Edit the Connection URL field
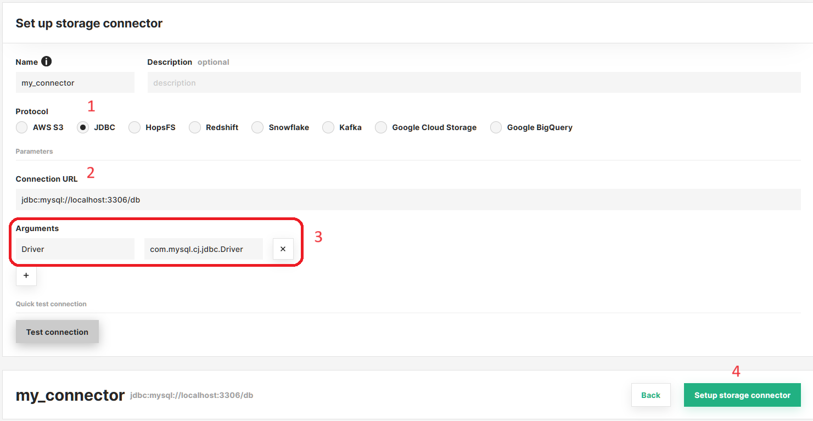 (x=408, y=199)
